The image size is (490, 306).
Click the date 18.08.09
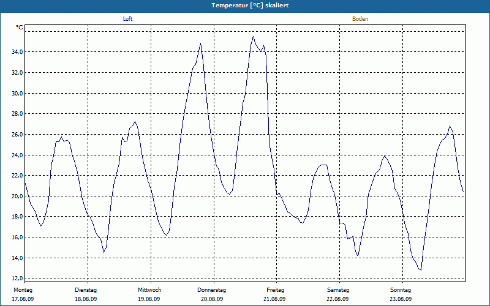point(86,299)
